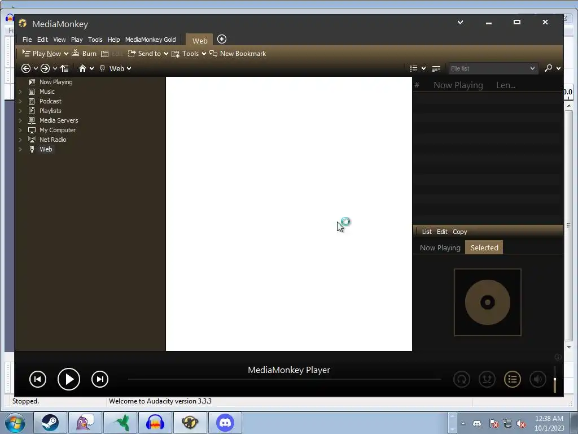Switch to the Selected tab
The width and height of the screenshot is (578, 434).
(484, 248)
